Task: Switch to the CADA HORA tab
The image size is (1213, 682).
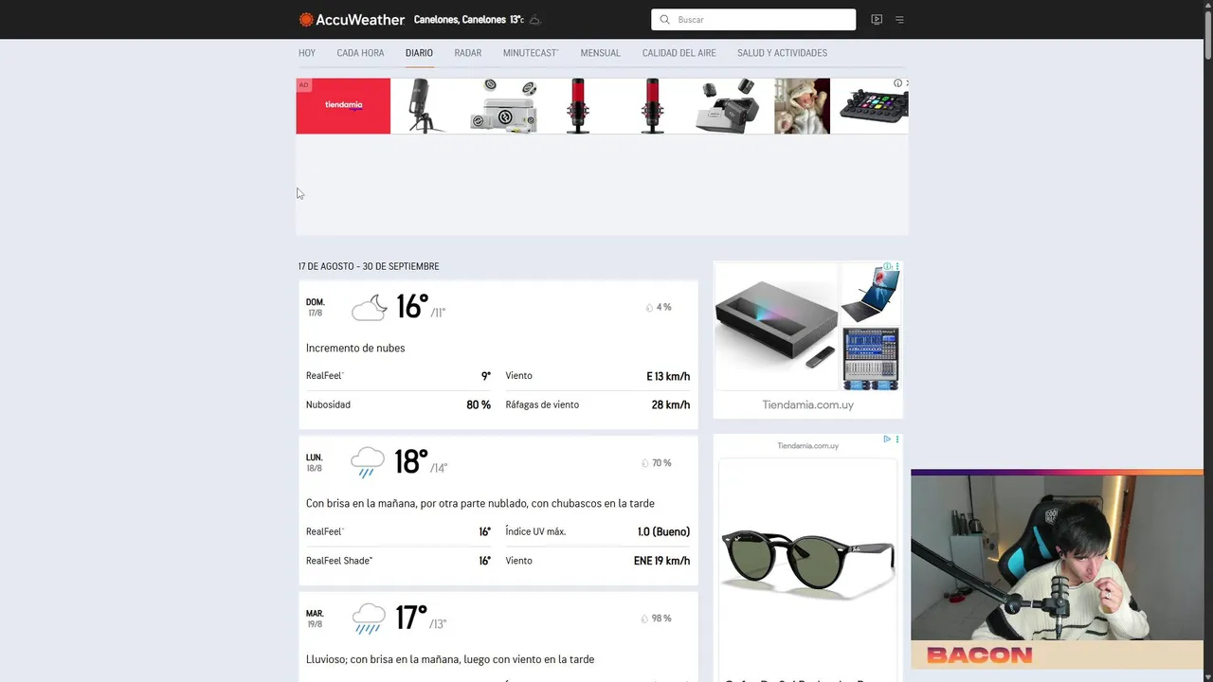Action: [360, 53]
